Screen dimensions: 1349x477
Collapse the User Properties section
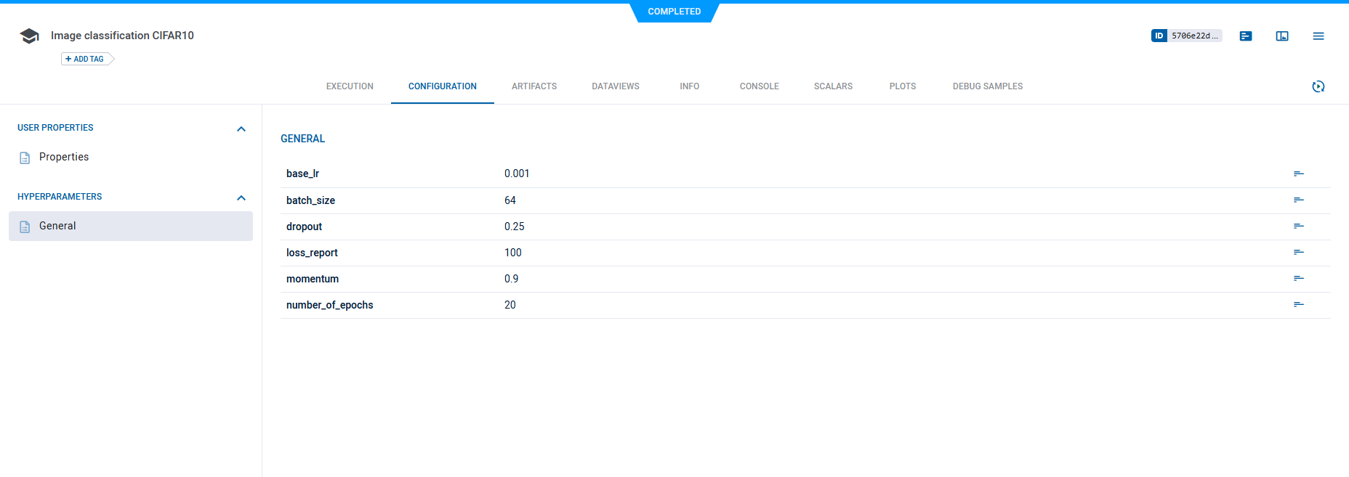[x=241, y=129]
